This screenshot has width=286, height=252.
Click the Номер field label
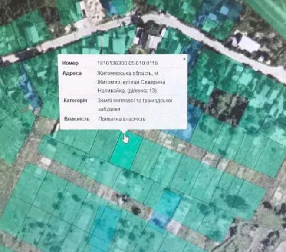[70, 63]
